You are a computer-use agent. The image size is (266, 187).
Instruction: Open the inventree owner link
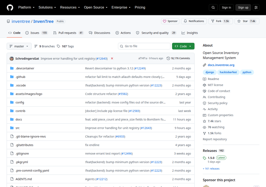point(21,21)
